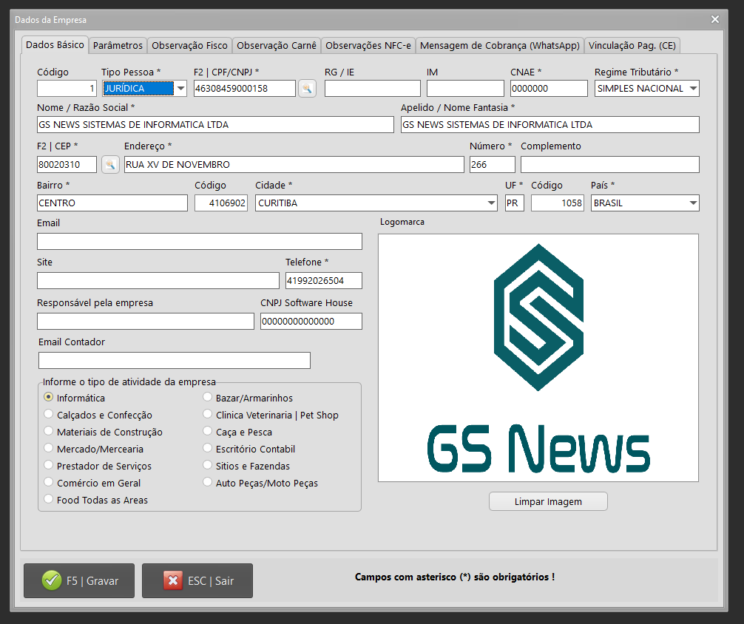This screenshot has height=624, width=744.
Task: Focus the Código field at top
Action: (x=67, y=88)
